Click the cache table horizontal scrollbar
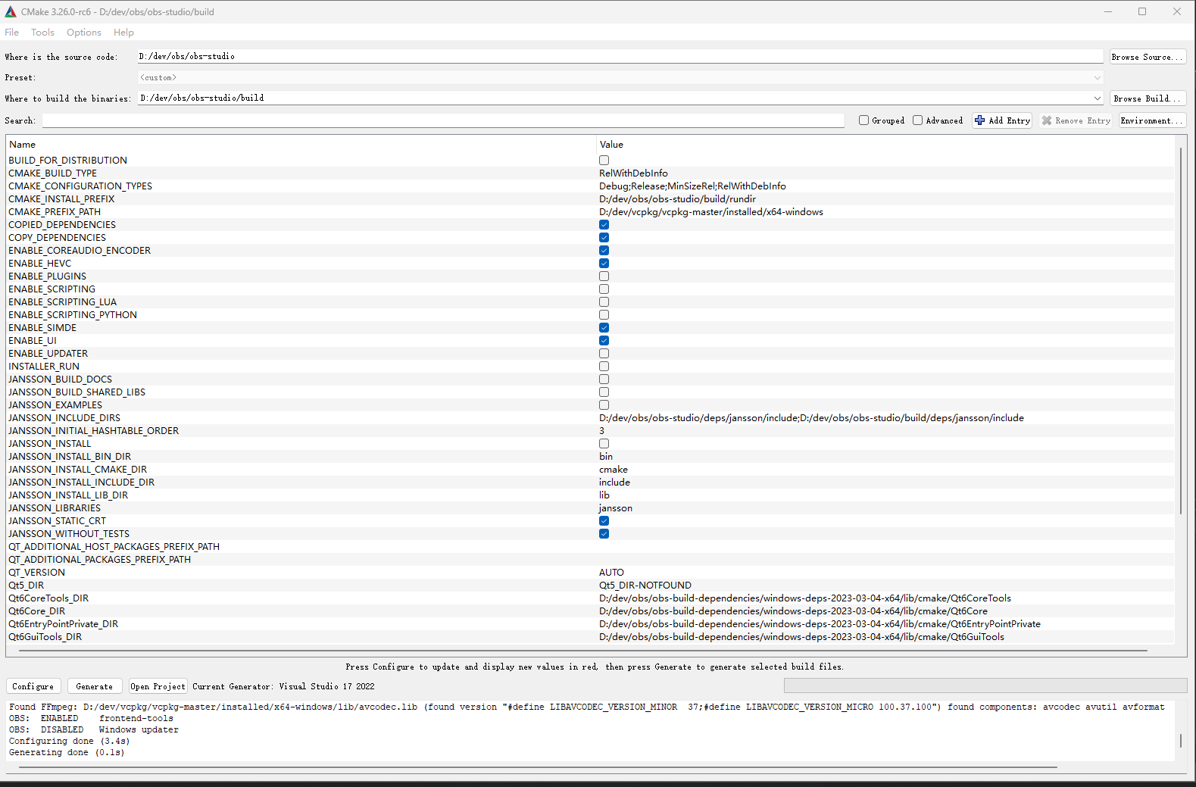The height and width of the screenshot is (787, 1196). pos(582,650)
